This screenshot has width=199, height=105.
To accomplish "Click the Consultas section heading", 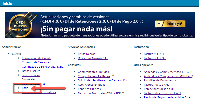I will tap(74, 65).
